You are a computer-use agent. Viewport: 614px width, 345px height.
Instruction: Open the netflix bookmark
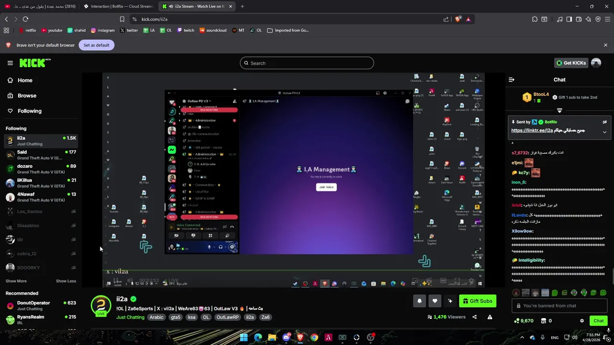(27, 30)
